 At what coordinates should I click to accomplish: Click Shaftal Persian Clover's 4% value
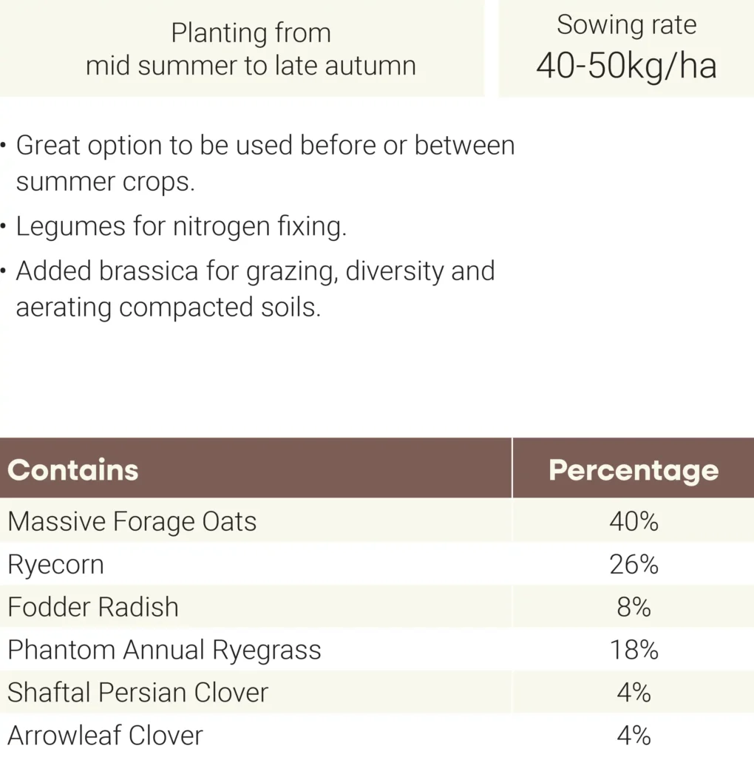coord(634,693)
